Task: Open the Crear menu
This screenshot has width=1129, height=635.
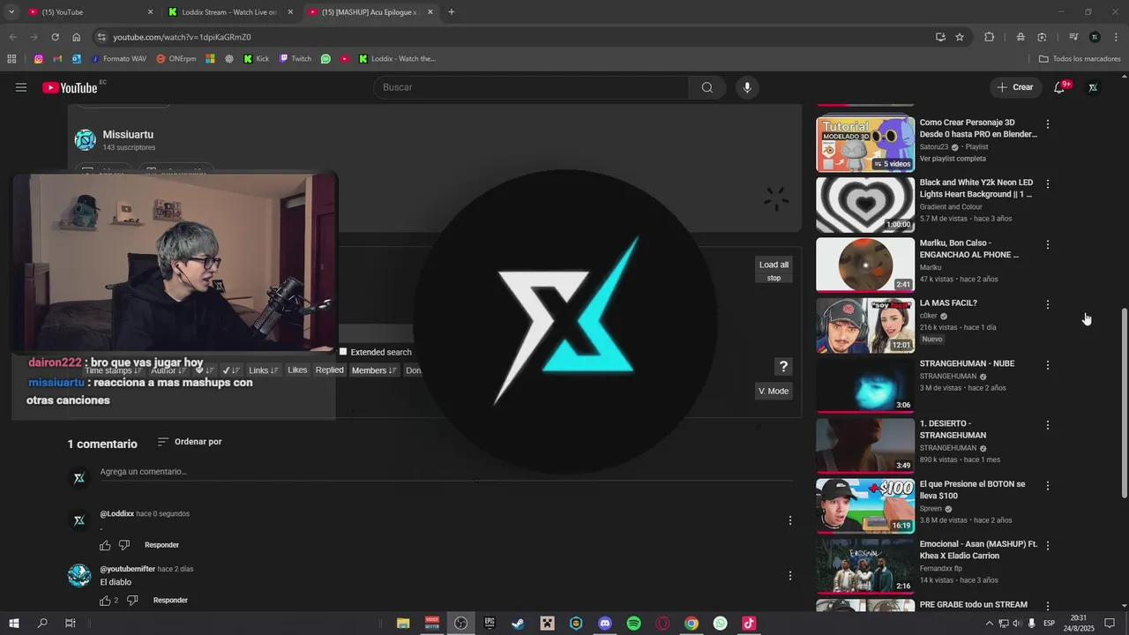Action: [x=1014, y=87]
